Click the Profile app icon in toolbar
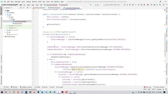The height and width of the screenshot is (94, 168). click(x=139, y=5)
